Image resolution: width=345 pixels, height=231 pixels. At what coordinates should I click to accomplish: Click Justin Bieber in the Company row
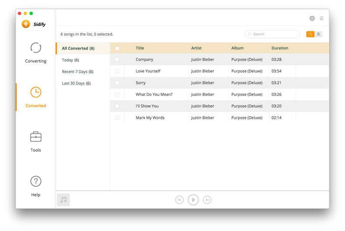coord(202,59)
